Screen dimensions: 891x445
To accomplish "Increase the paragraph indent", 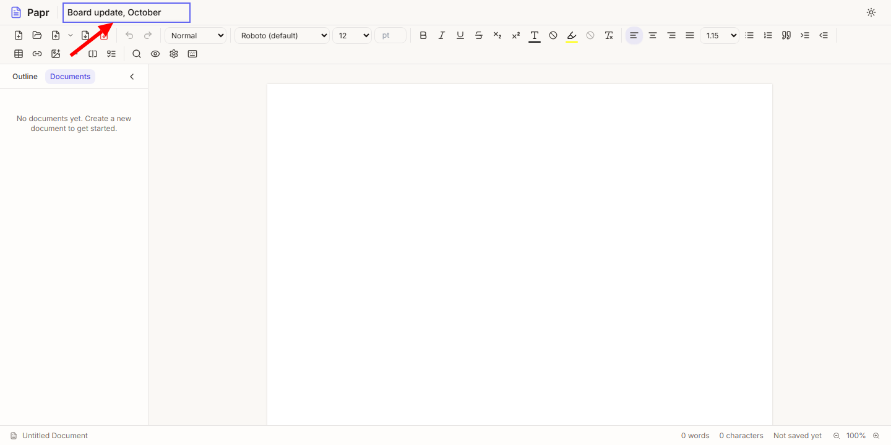I will click(x=805, y=35).
